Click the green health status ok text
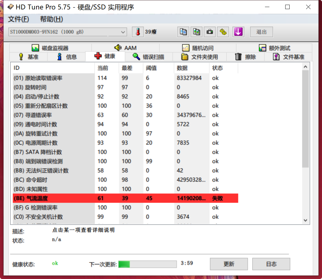This screenshot has height=279, width=322. (x=55, y=263)
